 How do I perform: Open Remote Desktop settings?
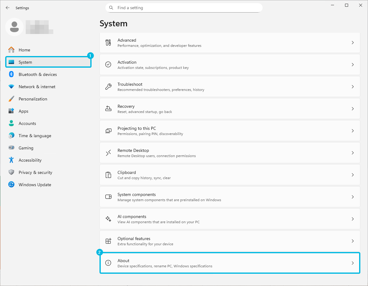click(230, 153)
